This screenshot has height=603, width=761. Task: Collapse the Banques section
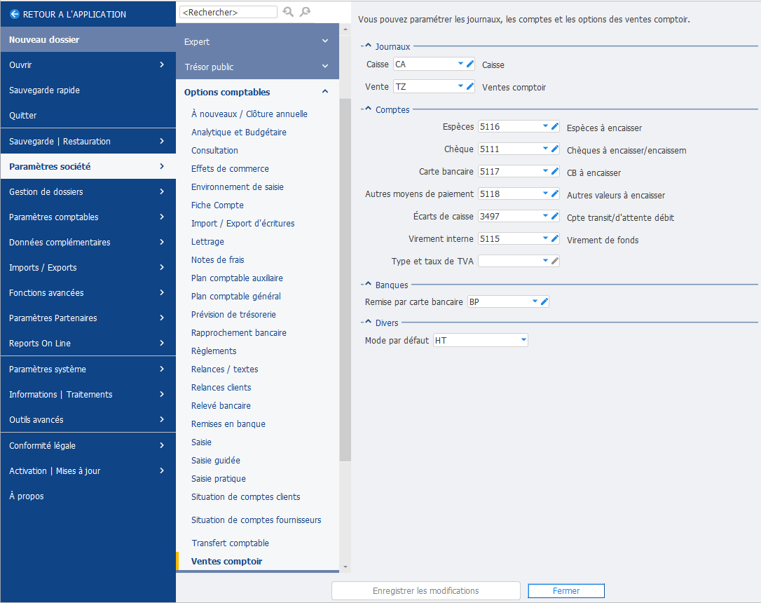367,284
